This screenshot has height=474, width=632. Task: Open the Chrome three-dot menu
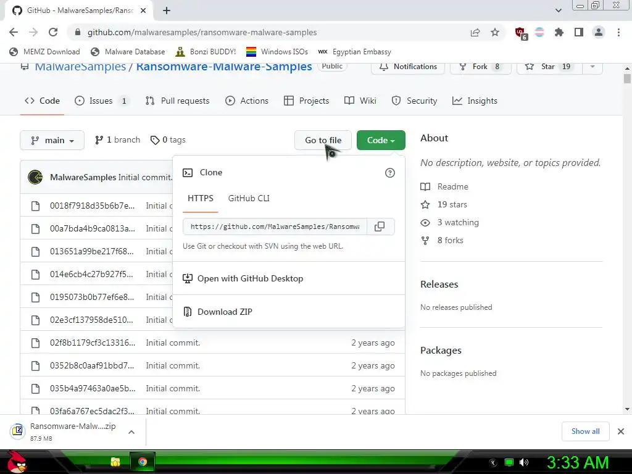[618, 32]
